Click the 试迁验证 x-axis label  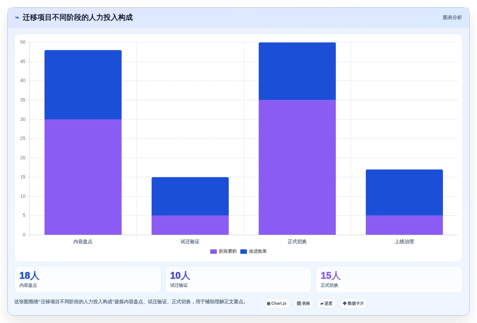click(190, 242)
